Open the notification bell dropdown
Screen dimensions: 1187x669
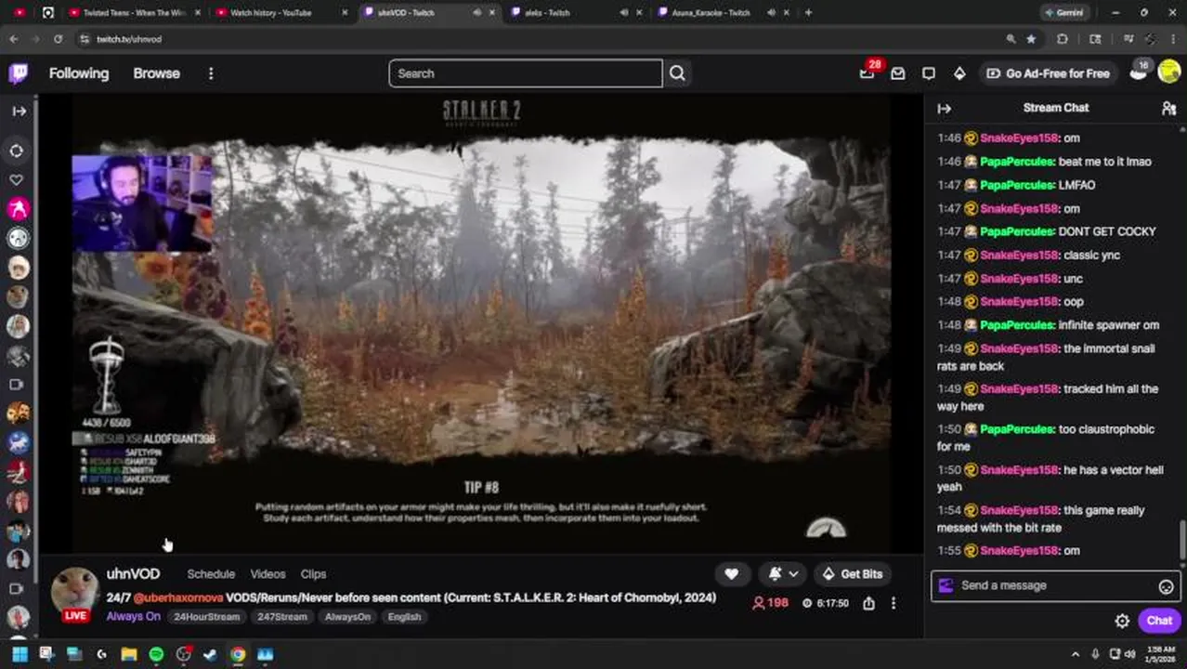(x=783, y=574)
